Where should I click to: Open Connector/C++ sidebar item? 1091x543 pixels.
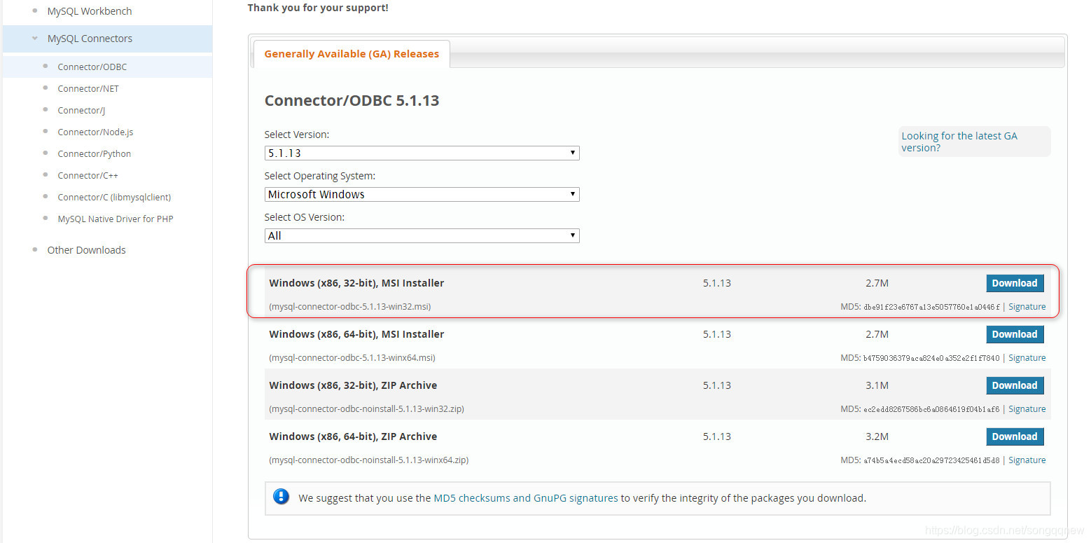tap(88, 175)
